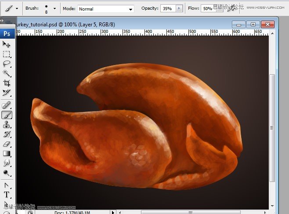Select the Brush tool in toolbox
The height and width of the screenshot is (214, 289).
pyautogui.click(x=7, y=115)
